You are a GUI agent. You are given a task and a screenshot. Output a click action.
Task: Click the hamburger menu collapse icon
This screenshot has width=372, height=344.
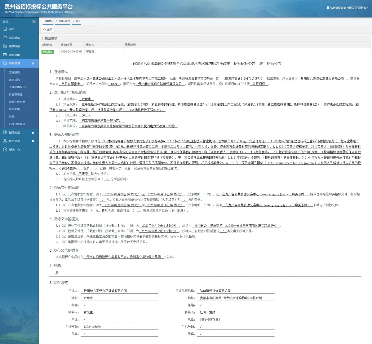click(34, 22)
